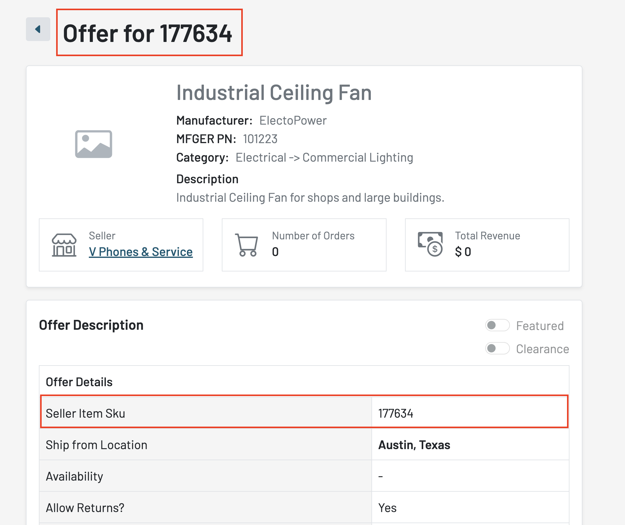
Task: Click the Total Revenue card
Action: [487, 245]
